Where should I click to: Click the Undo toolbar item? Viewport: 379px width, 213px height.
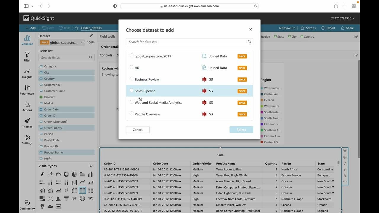48,28
